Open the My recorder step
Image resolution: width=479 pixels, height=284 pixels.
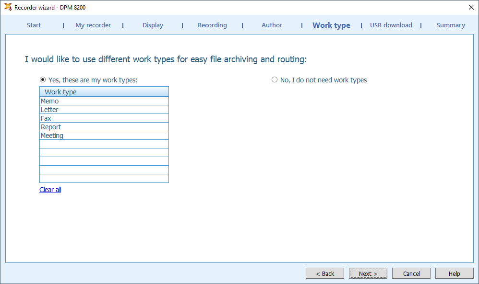[x=93, y=25]
